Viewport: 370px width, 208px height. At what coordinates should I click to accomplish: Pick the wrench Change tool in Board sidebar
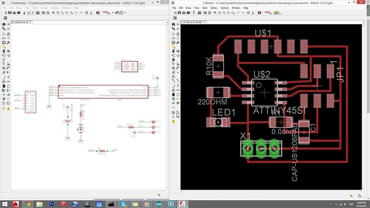[x=178, y=43]
